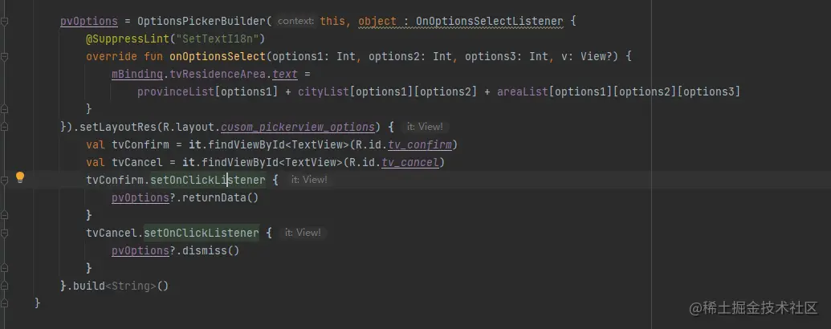This screenshot has width=831, height=329.
Task: Toggle fold marker beside build<String>() line
Action: [x=4, y=286]
